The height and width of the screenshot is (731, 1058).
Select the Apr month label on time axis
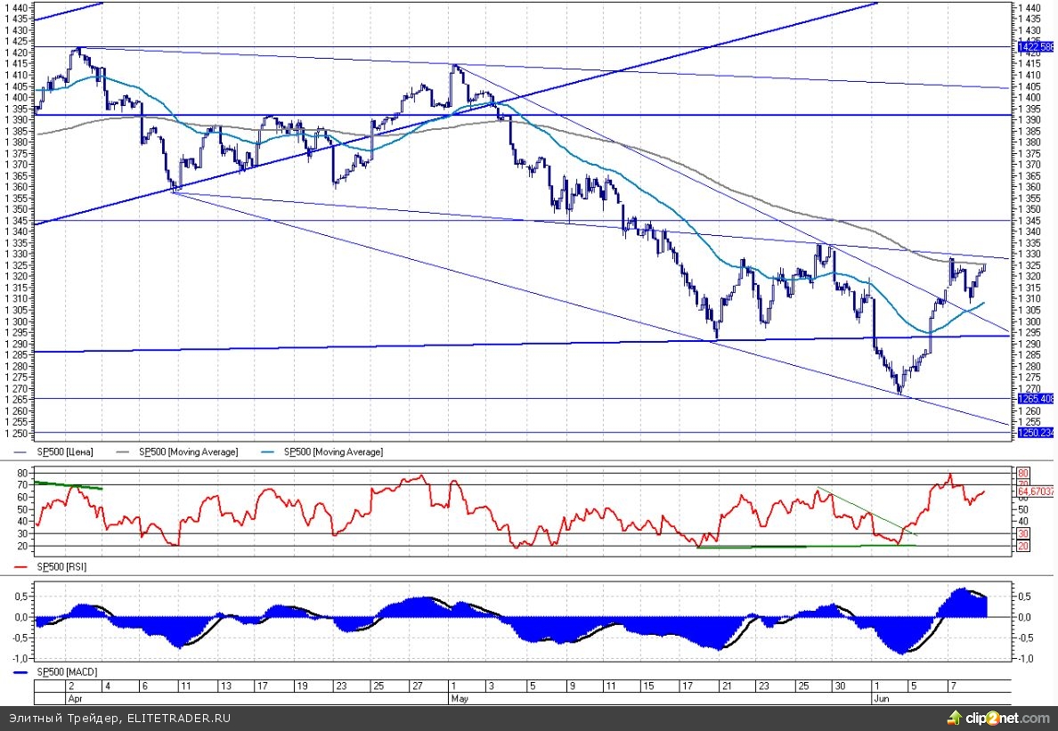pyautogui.click(x=73, y=699)
